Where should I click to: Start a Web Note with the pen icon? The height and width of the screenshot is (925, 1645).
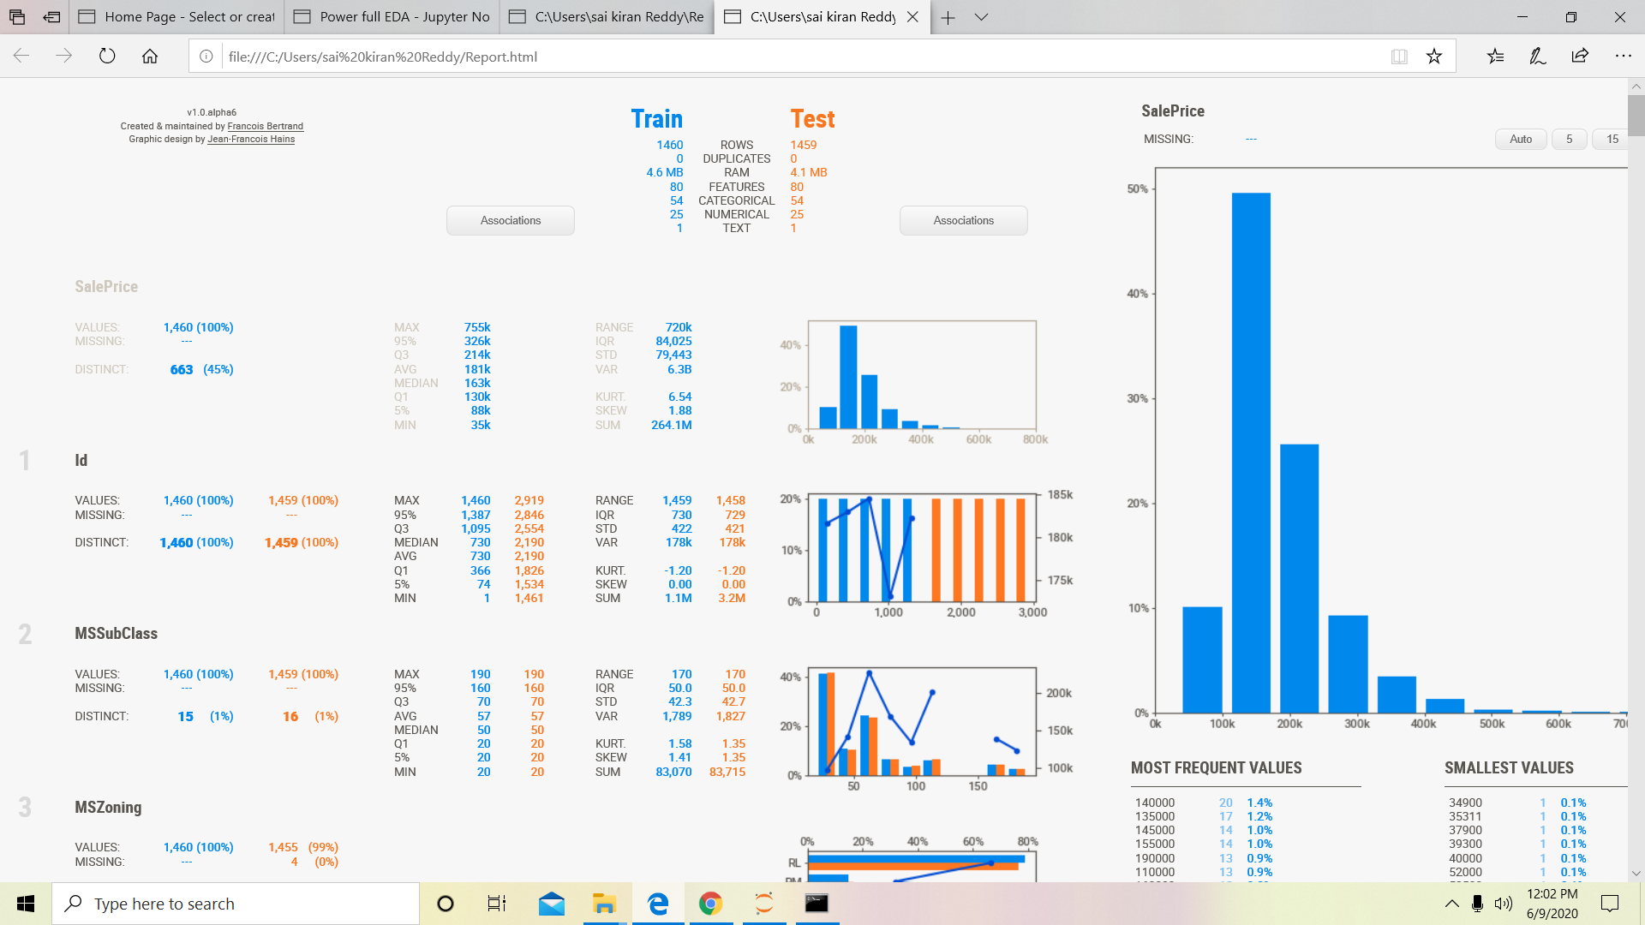tap(1537, 55)
